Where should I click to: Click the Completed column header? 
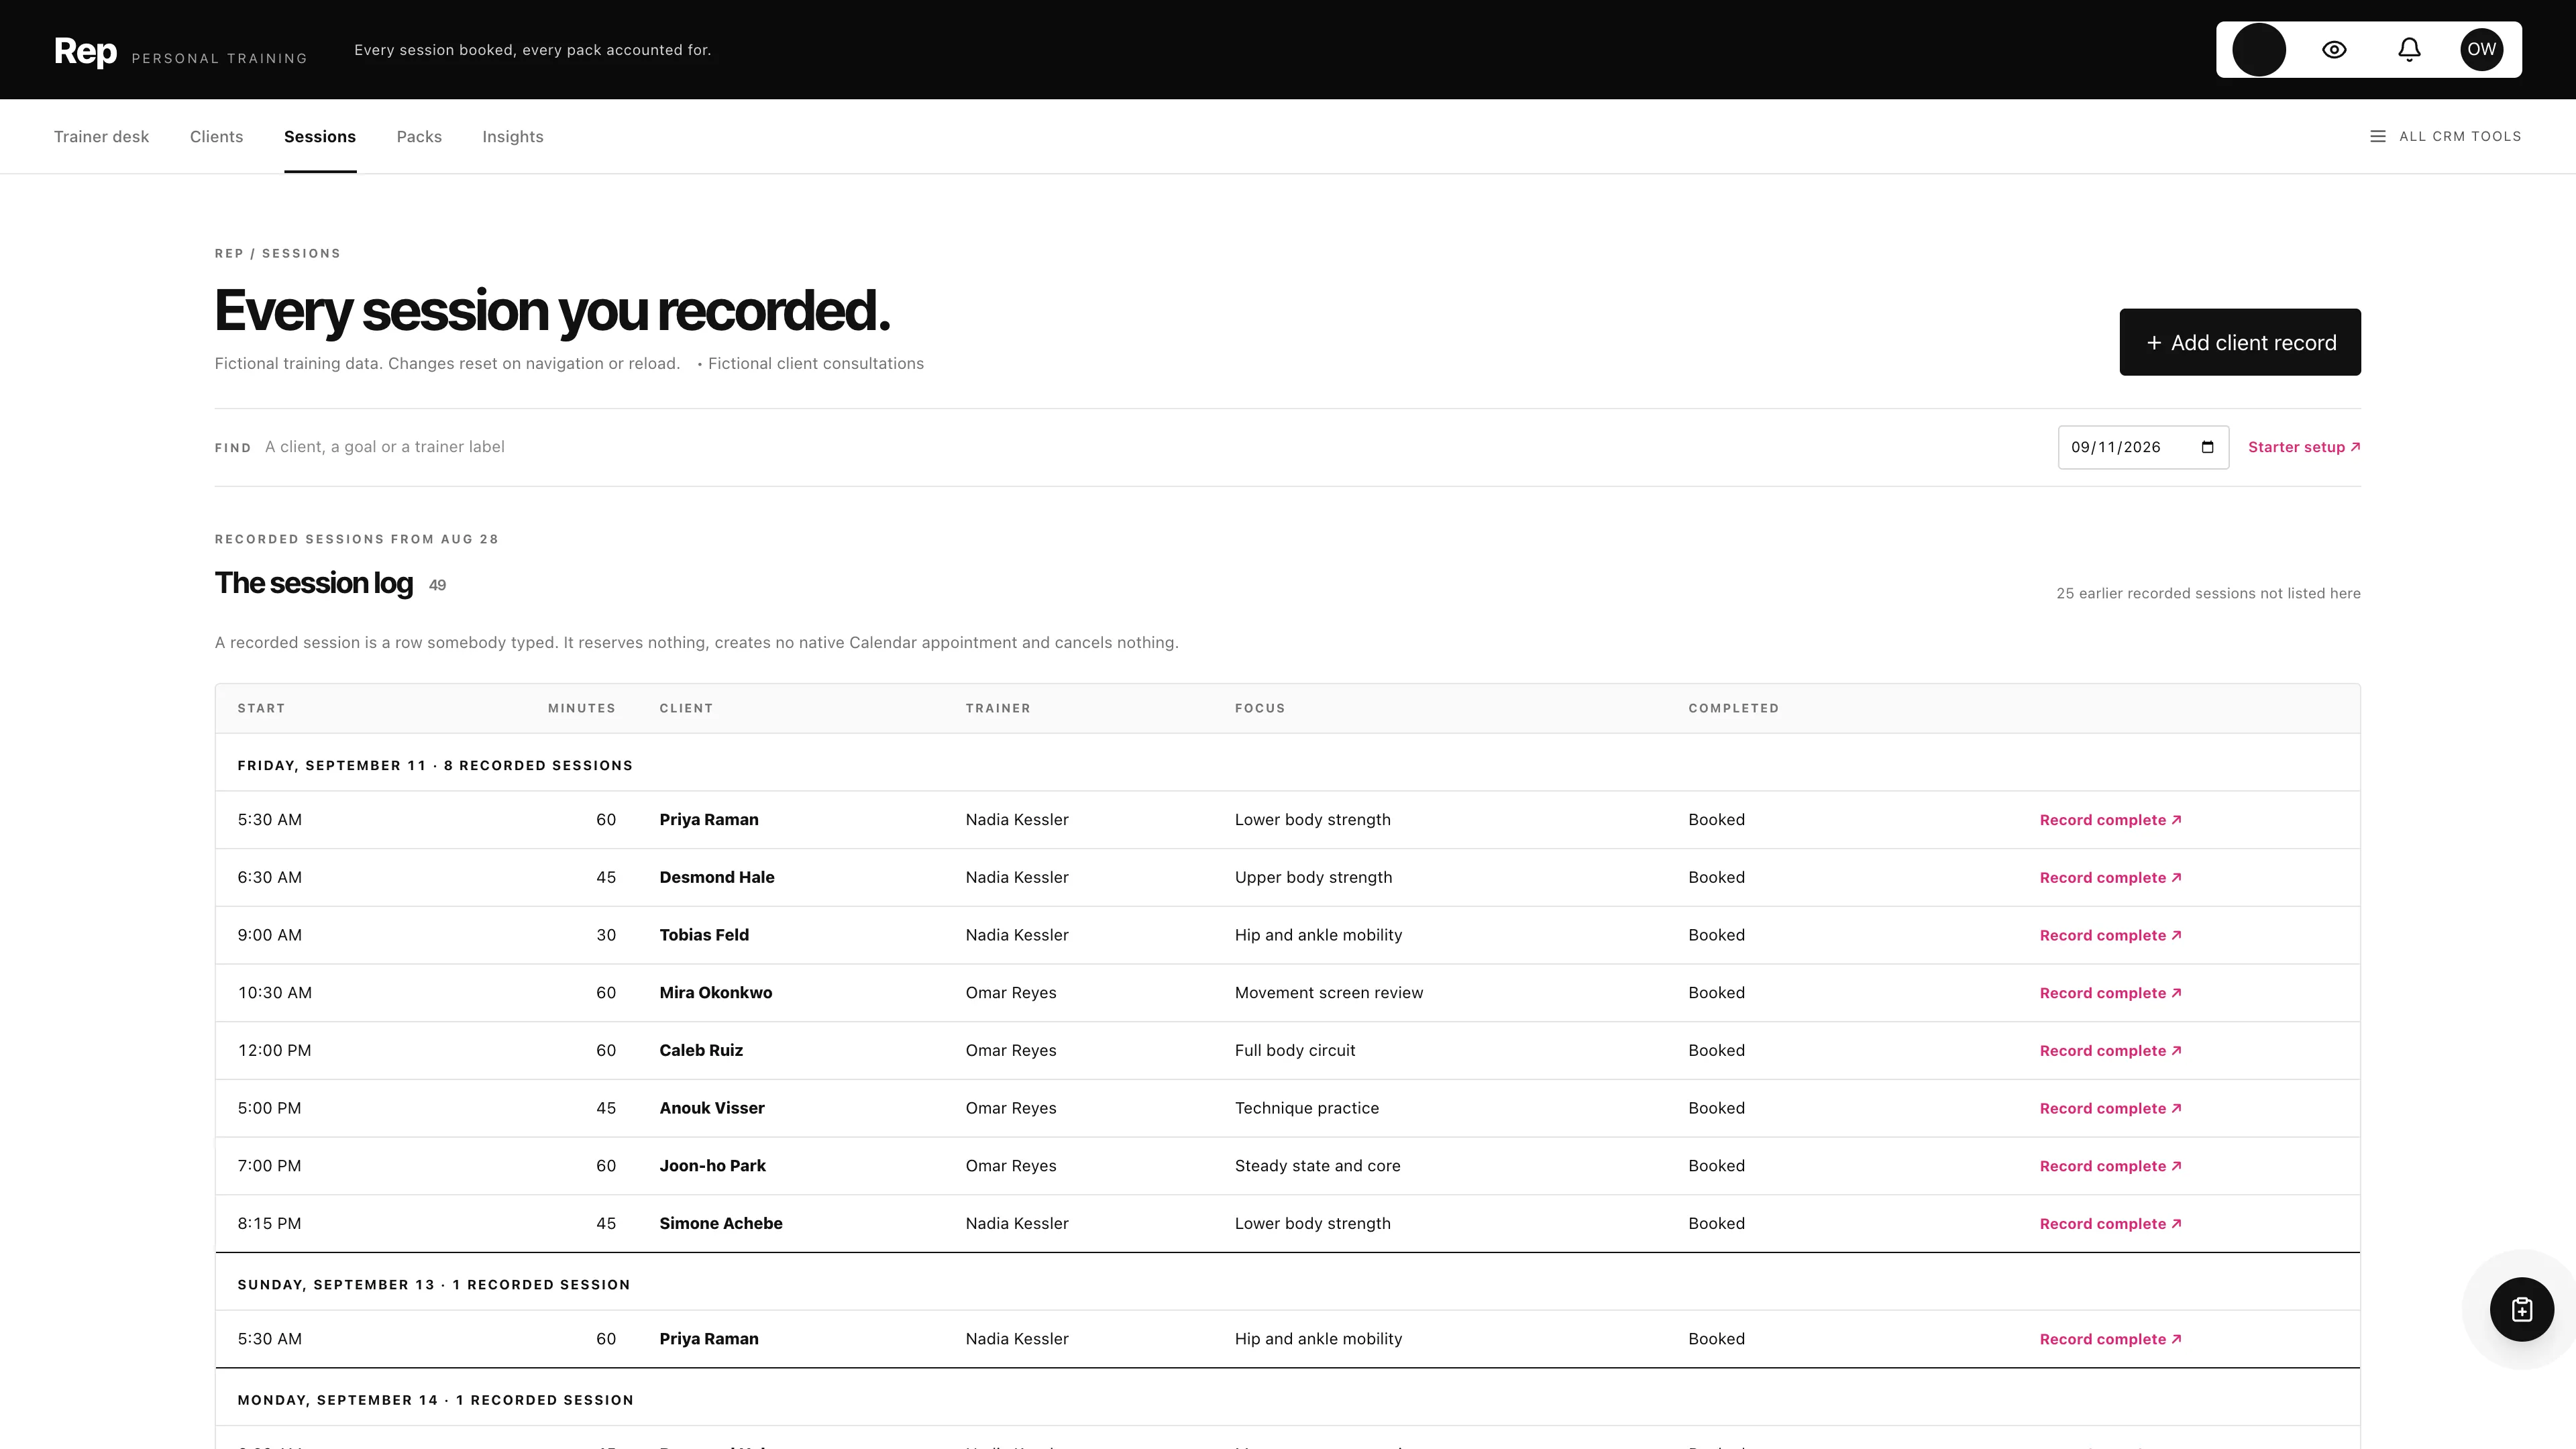pyautogui.click(x=1733, y=708)
